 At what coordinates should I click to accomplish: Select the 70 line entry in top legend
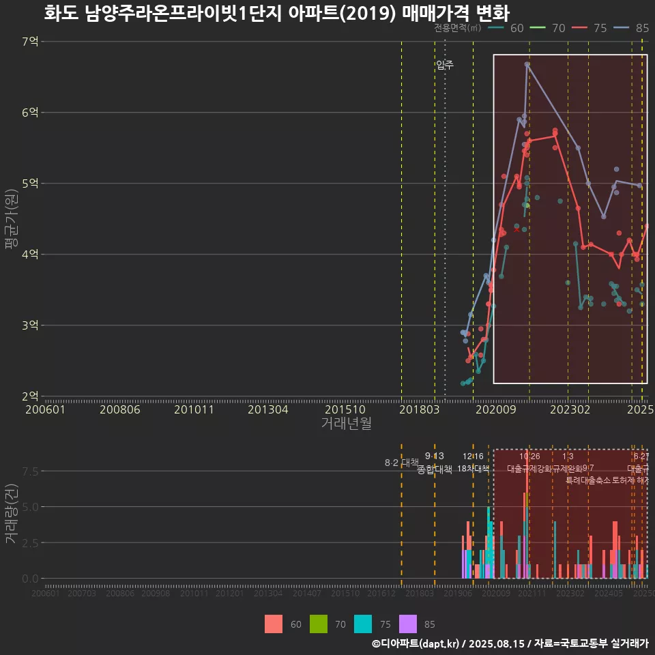pyautogui.click(x=548, y=28)
